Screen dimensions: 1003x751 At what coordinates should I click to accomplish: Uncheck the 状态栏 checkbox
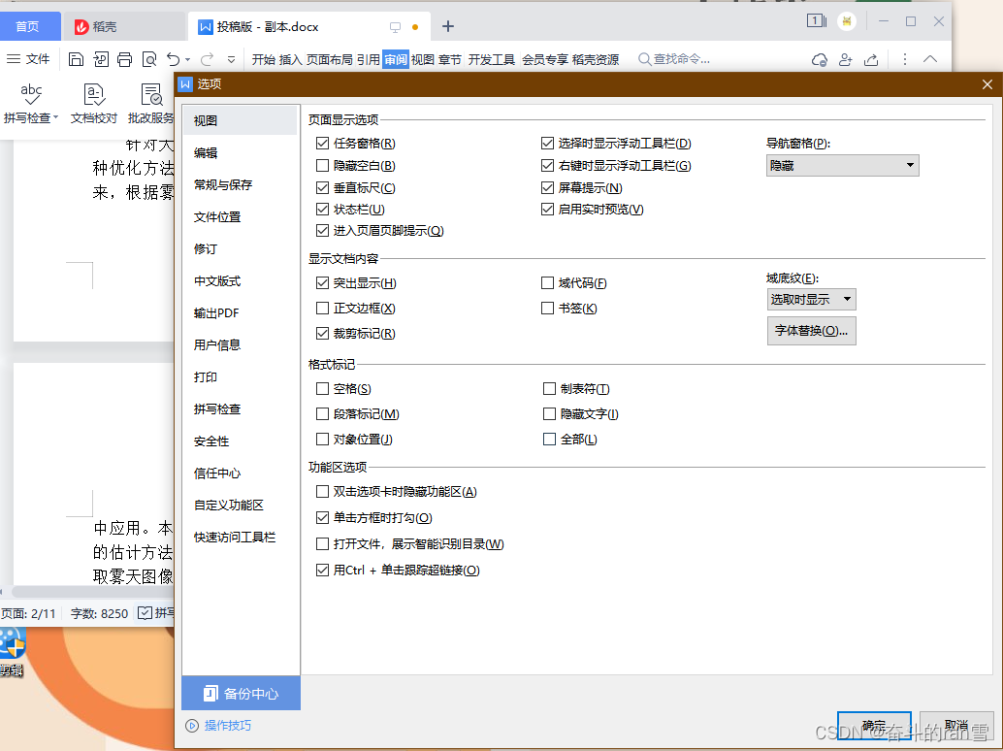point(322,210)
